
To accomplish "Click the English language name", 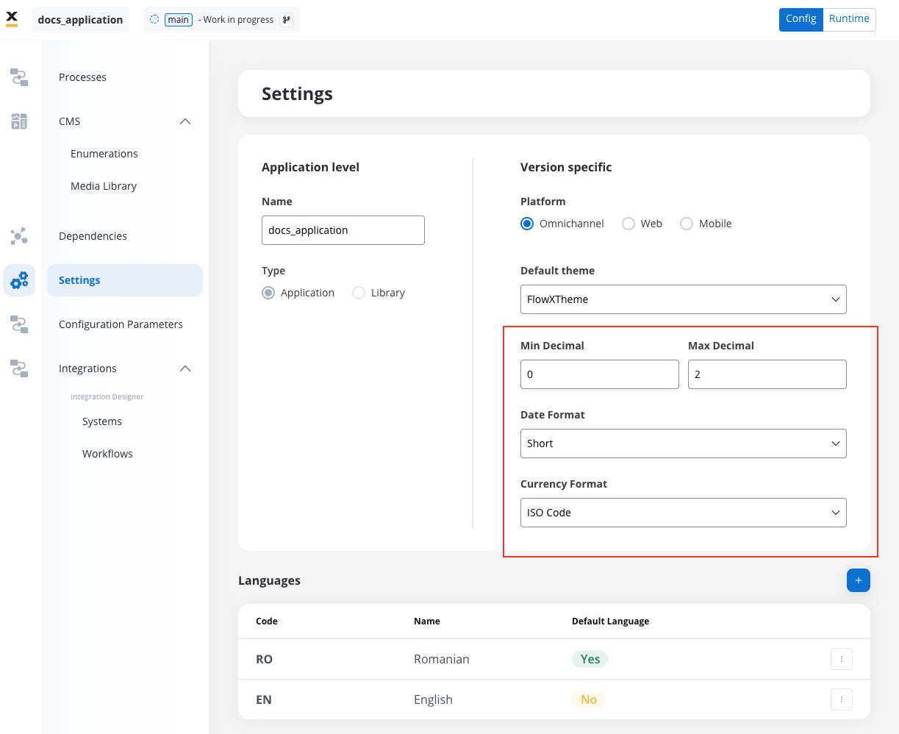I will coord(433,699).
